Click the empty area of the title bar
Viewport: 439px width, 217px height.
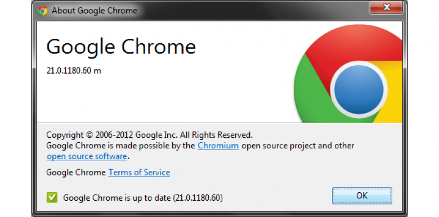pyautogui.click(x=252, y=11)
